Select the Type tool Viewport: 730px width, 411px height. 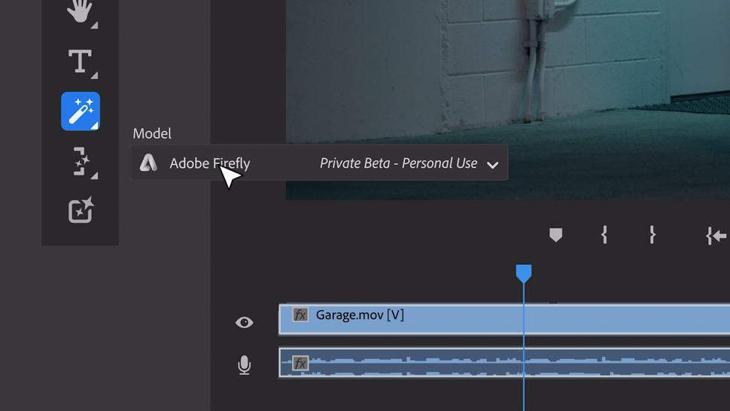[80, 62]
